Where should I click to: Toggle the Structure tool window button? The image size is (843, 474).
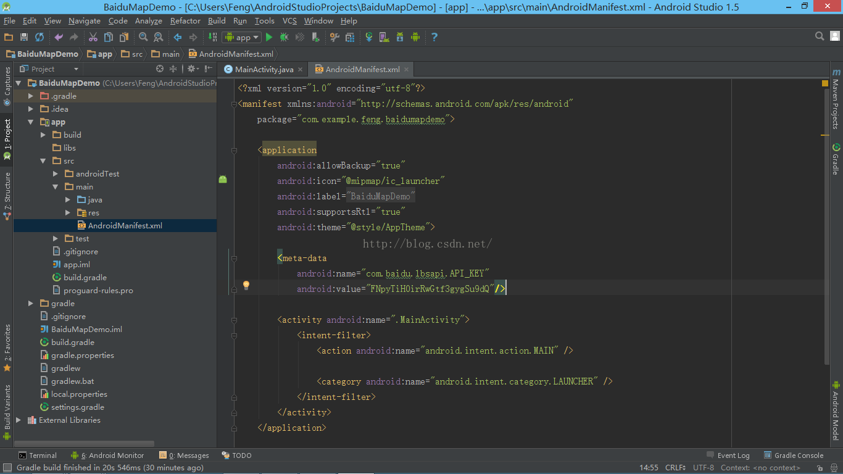click(x=7, y=196)
